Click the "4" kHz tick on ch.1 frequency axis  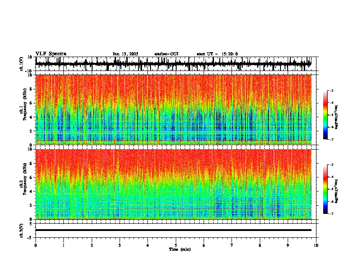tap(31, 117)
